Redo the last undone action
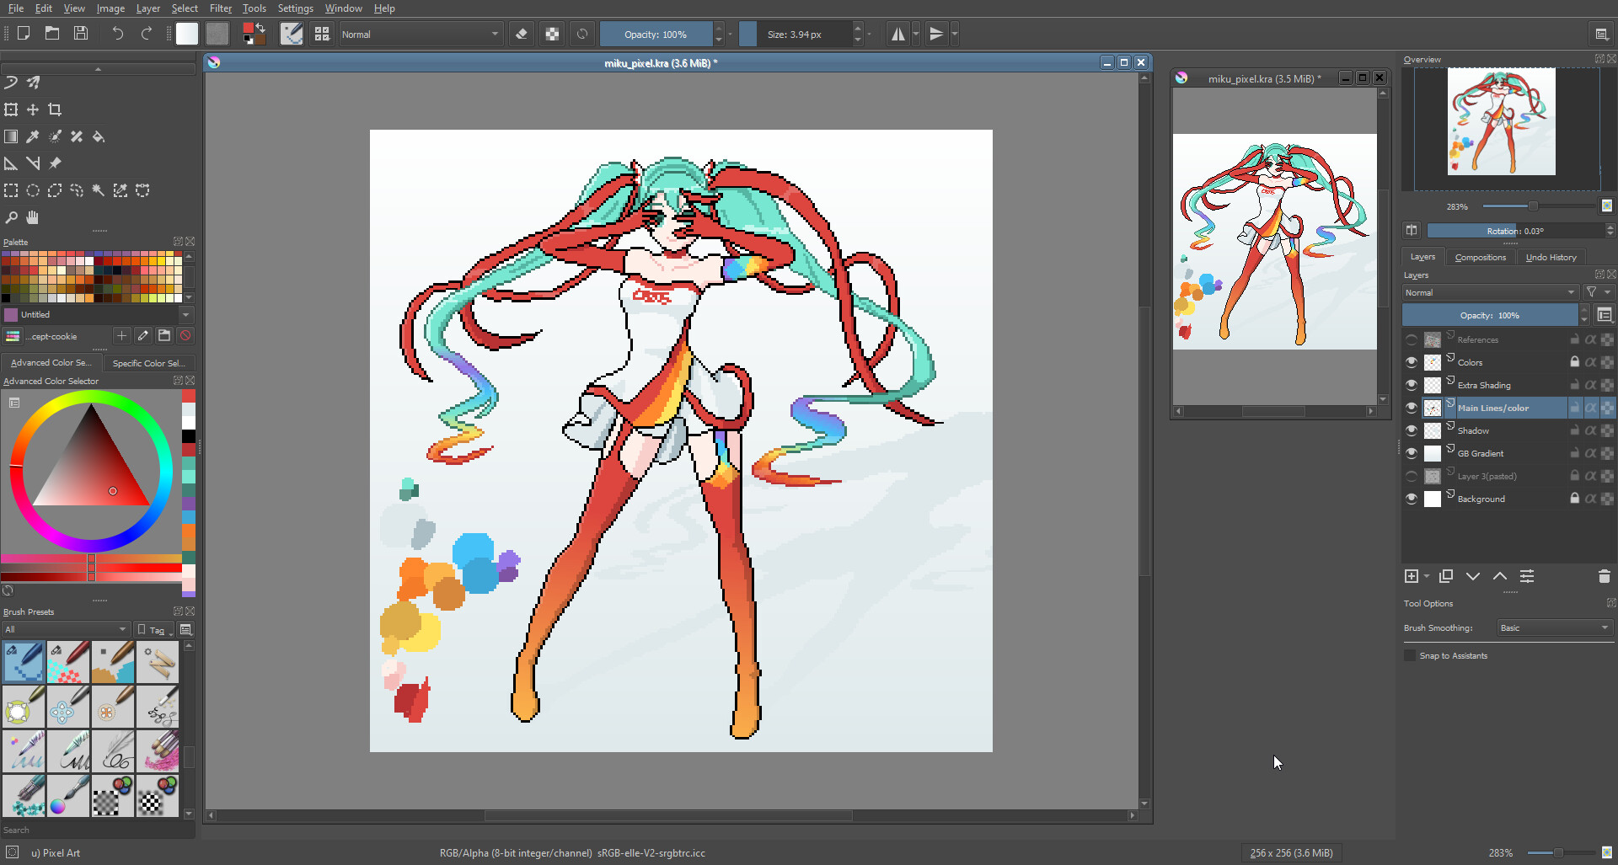Screen dimensions: 1618x865 point(147,34)
